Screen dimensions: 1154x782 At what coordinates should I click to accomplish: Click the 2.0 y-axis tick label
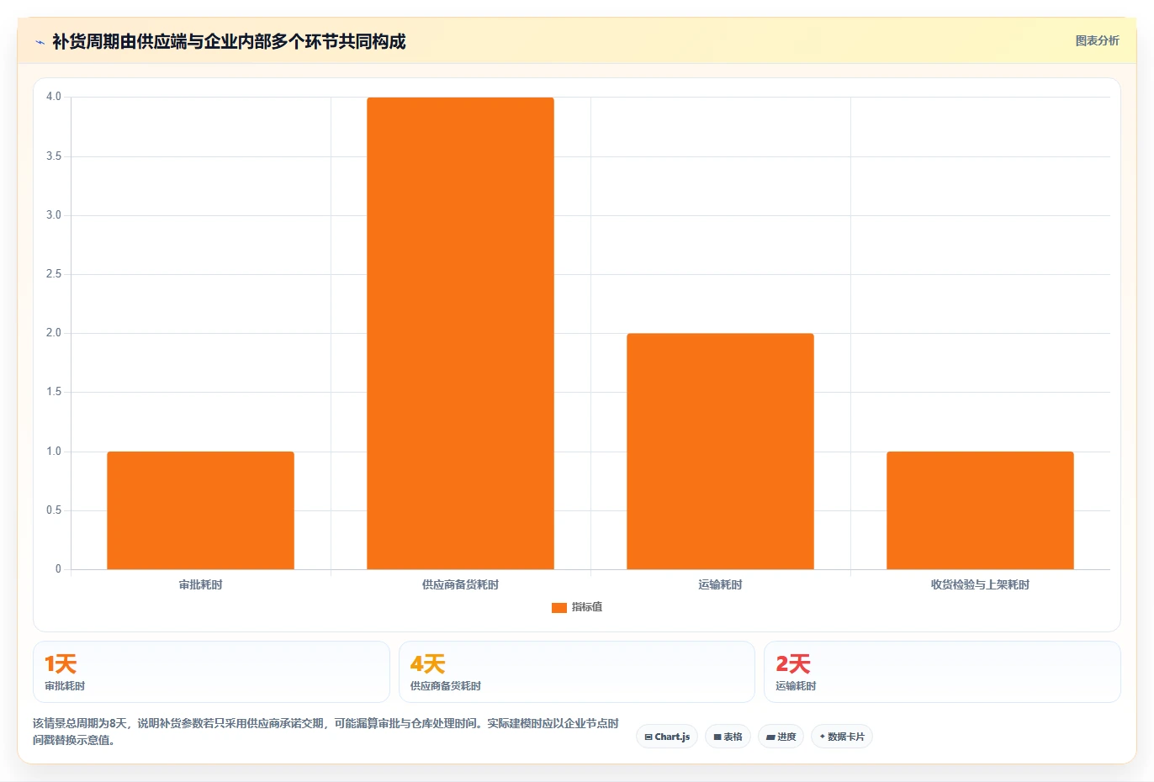tap(54, 333)
